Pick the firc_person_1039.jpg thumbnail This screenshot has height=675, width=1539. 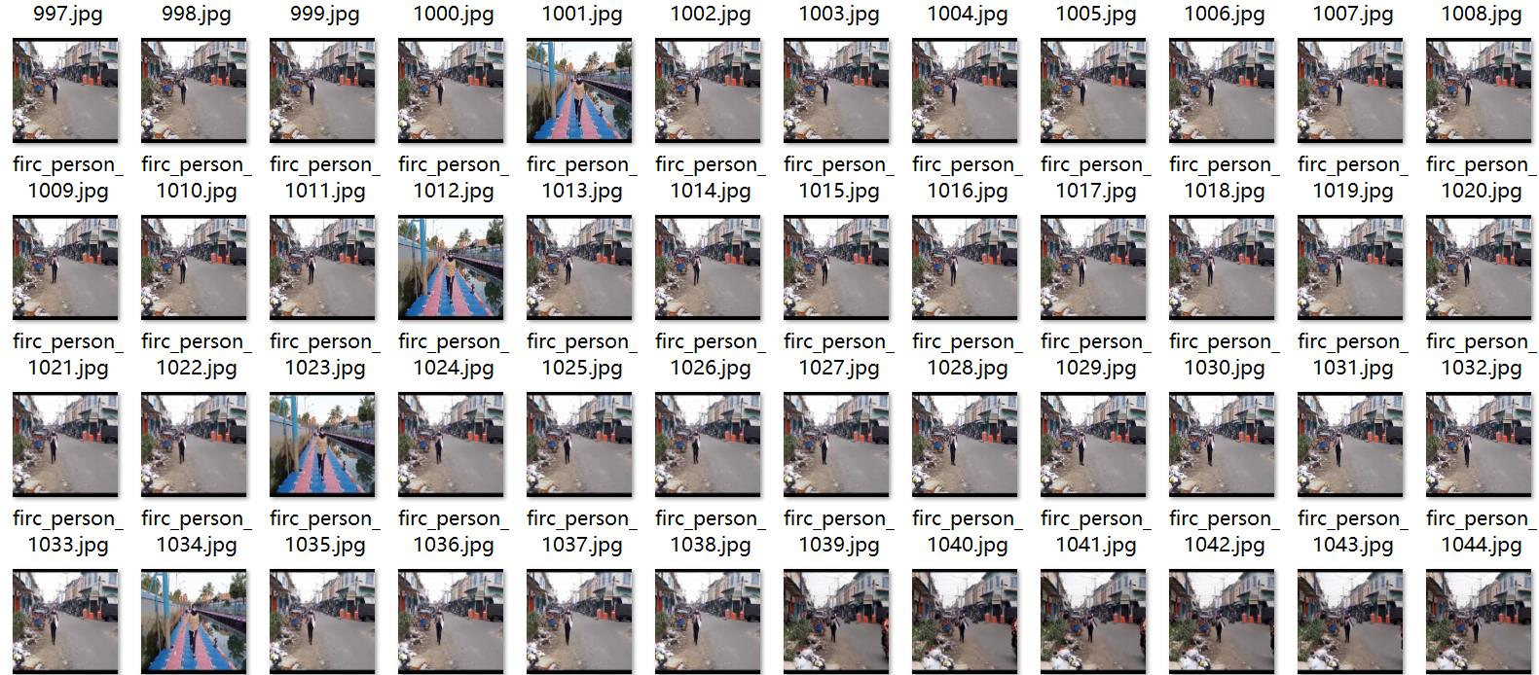pos(836,444)
